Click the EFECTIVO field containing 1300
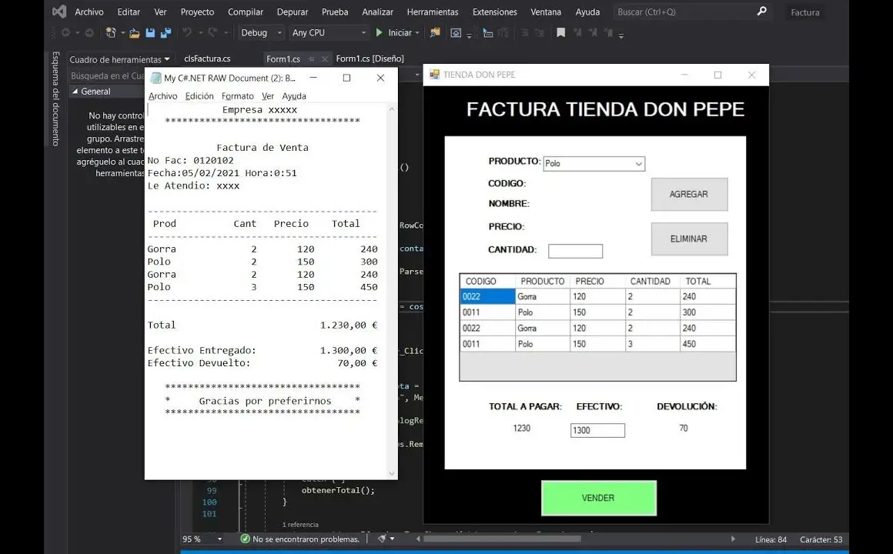Image resolution: width=893 pixels, height=554 pixels. (x=597, y=430)
